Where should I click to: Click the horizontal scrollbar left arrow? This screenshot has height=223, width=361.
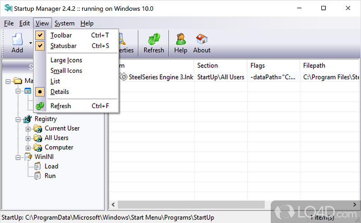coord(113,204)
